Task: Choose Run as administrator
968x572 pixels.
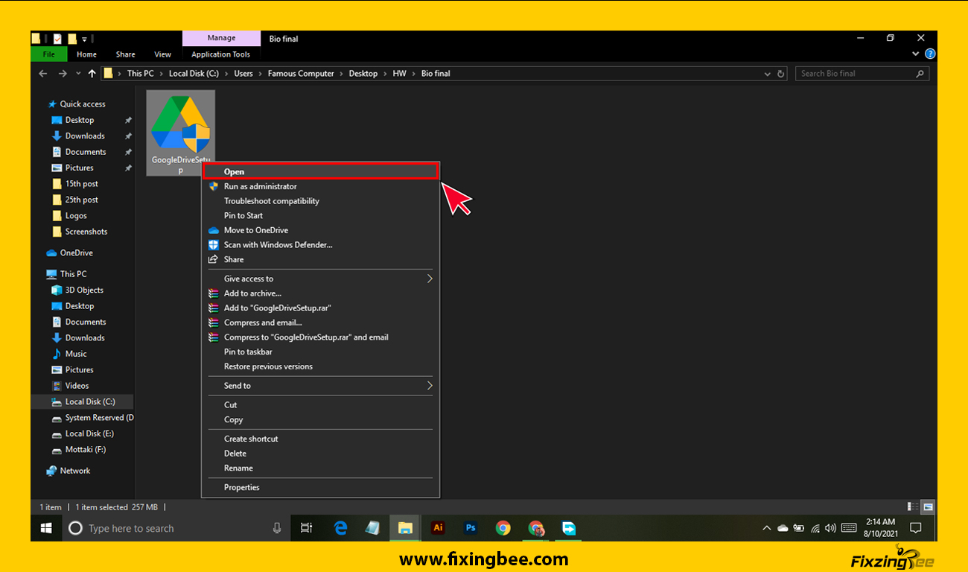Action: point(260,187)
